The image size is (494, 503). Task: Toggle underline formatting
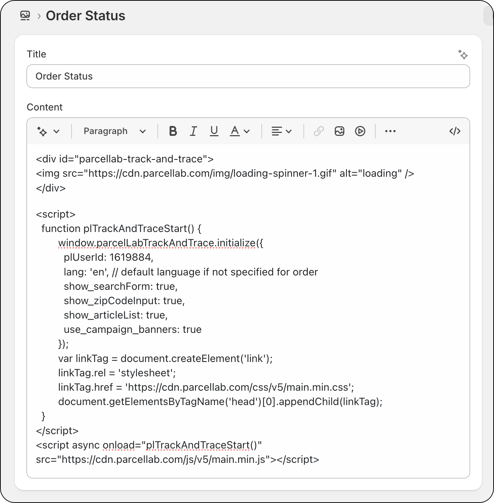tap(214, 131)
